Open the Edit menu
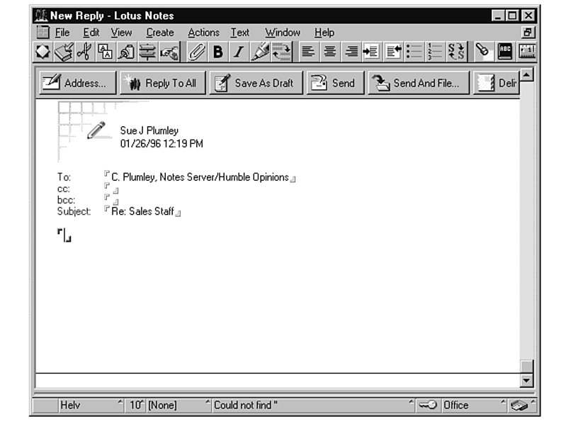 click(91, 33)
